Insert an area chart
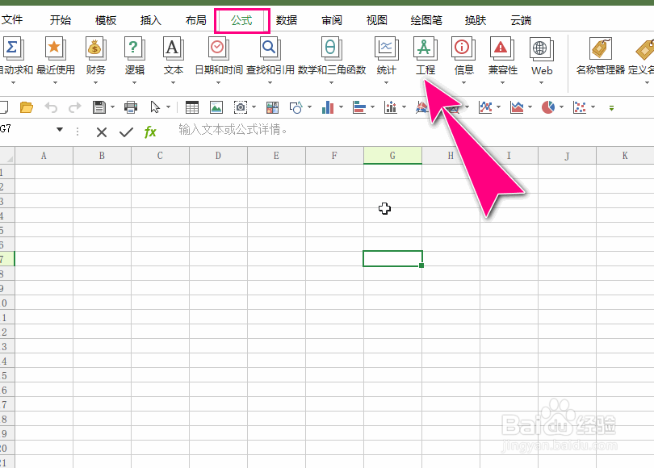654x468 pixels. (x=517, y=107)
